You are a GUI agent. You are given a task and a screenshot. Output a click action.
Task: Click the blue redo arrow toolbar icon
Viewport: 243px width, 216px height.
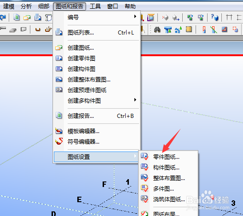[x=3, y=17]
